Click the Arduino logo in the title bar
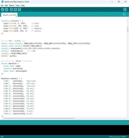This screenshot has height=138, width=129. point(2,2)
